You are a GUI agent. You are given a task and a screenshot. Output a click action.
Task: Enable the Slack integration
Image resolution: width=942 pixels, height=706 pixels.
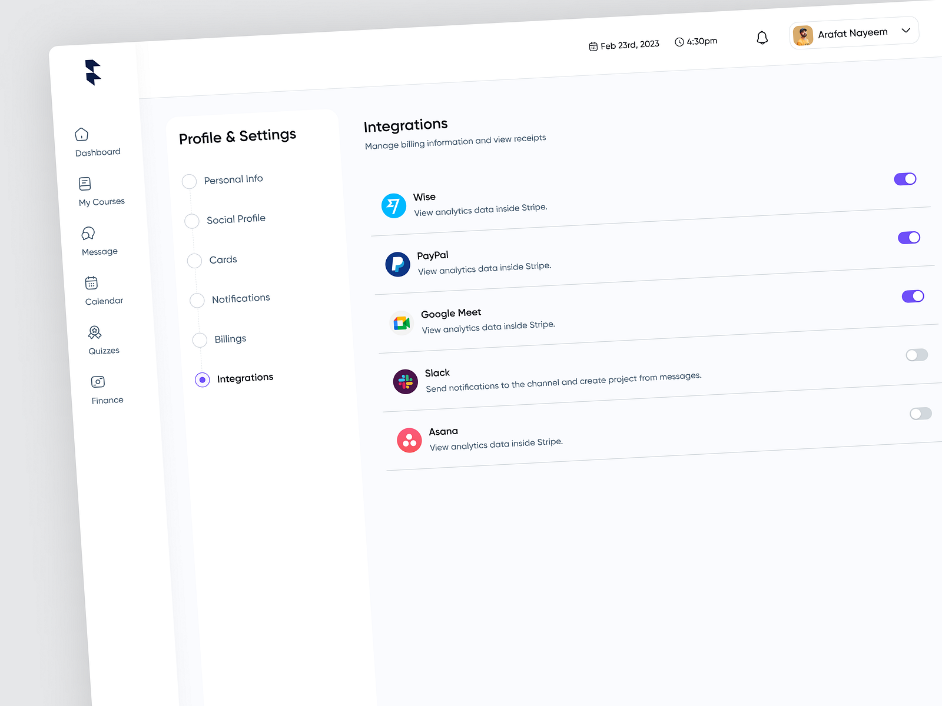point(917,355)
